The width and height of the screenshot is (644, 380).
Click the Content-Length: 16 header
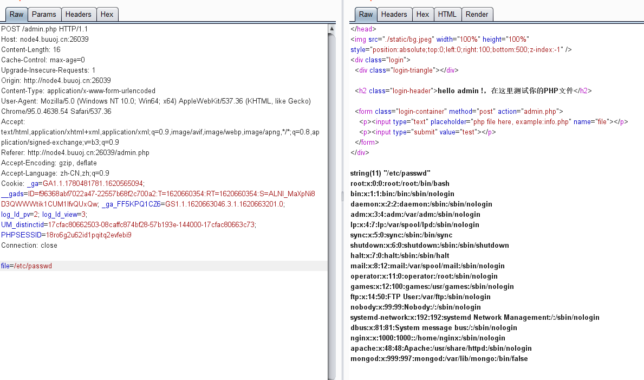(31, 50)
